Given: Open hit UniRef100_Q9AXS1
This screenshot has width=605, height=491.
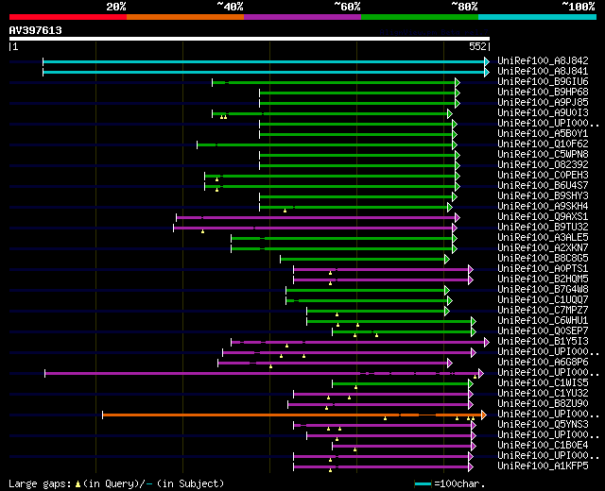Looking at the screenshot, I should coord(543,216).
